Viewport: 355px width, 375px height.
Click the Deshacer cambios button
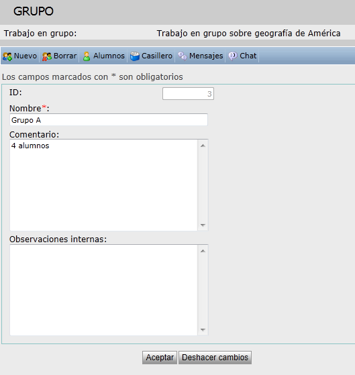215,358
